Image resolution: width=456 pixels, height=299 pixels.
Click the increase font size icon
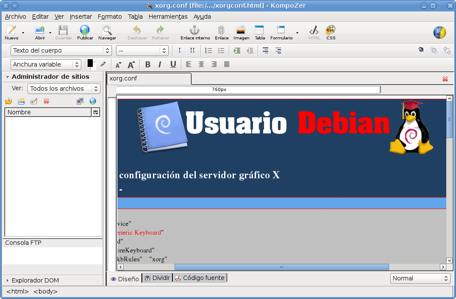[x=131, y=64]
